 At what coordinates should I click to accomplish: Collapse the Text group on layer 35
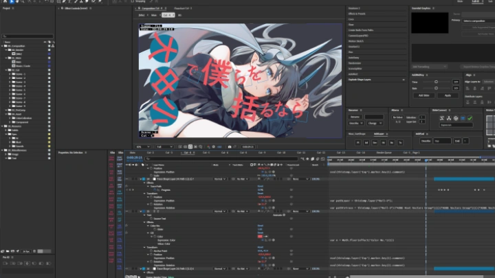144,215
